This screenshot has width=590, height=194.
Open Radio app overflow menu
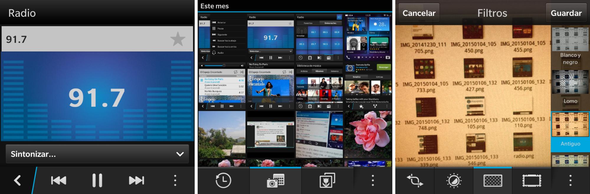(x=175, y=180)
